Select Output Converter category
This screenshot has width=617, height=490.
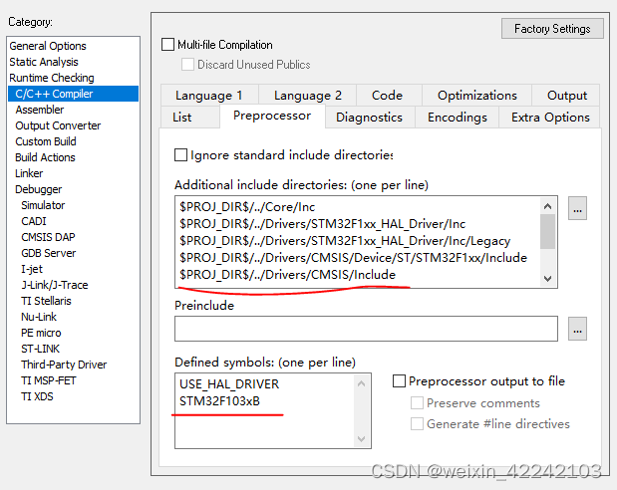pyautogui.click(x=73, y=125)
